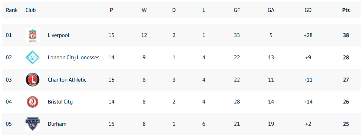Open the Durham team name link
Screen dimensions: 361x139
[57, 124]
